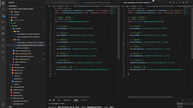Open styles.css file
Image resolution: width=193 pixels, height=108 pixels.
[18, 82]
